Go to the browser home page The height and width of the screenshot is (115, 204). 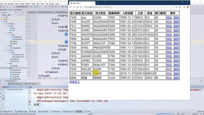click(x=81, y=7)
